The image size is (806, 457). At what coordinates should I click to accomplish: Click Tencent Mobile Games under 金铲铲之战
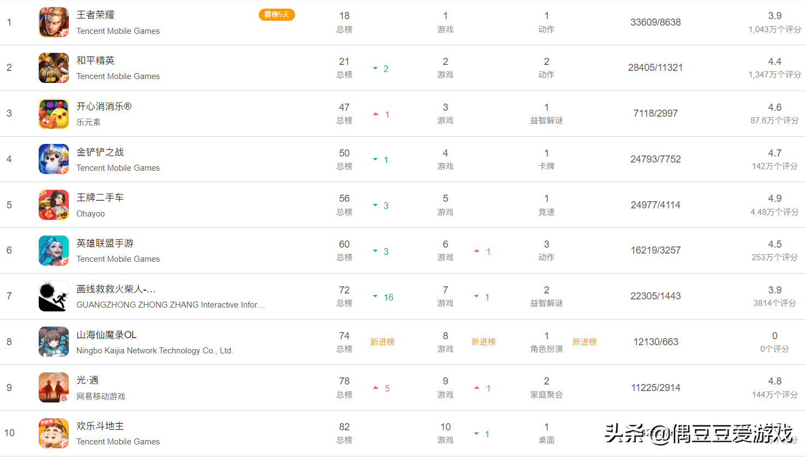118,168
